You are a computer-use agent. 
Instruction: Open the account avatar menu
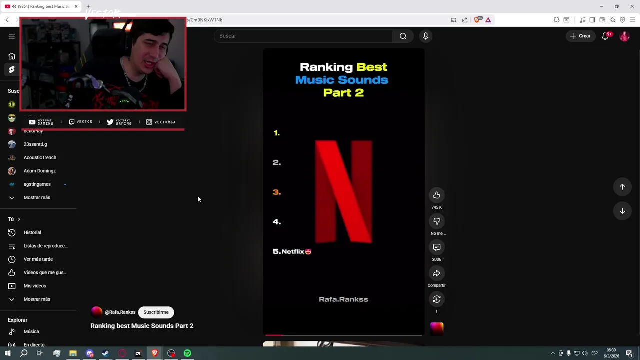tap(624, 36)
